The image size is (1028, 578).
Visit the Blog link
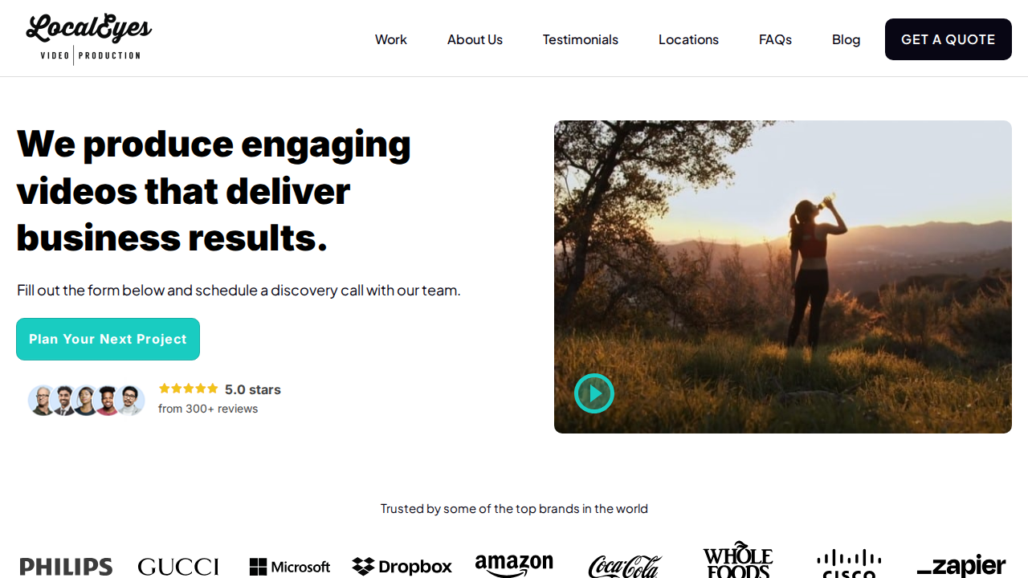point(846,39)
